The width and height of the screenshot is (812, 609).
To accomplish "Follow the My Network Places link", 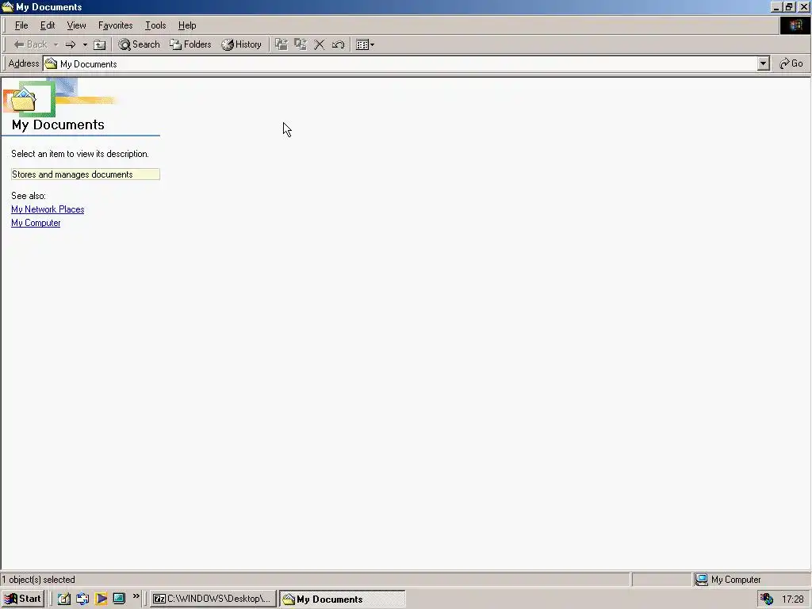I will pos(48,209).
